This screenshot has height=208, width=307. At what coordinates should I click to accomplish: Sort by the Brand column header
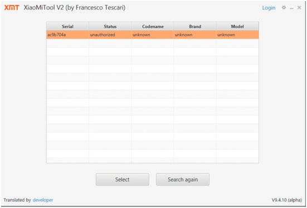pyautogui.click(x=195, y=26)
